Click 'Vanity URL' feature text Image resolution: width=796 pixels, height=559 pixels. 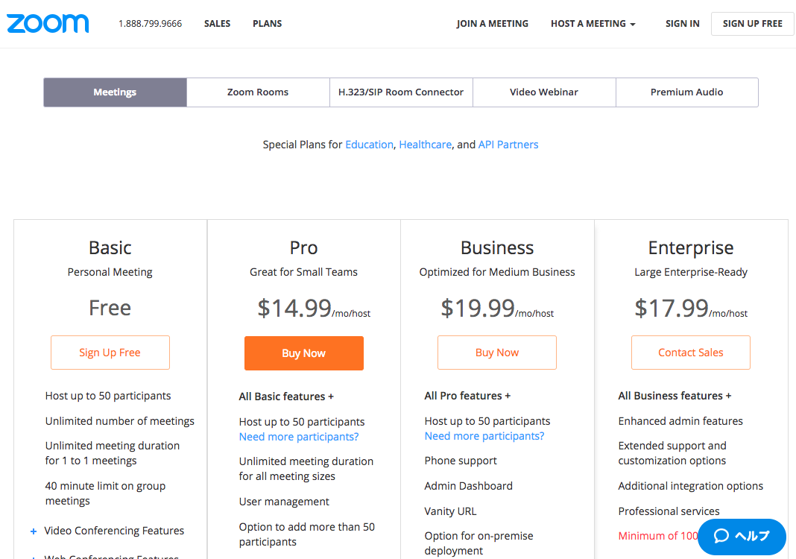pyautogui.click(x=450, y=511)
